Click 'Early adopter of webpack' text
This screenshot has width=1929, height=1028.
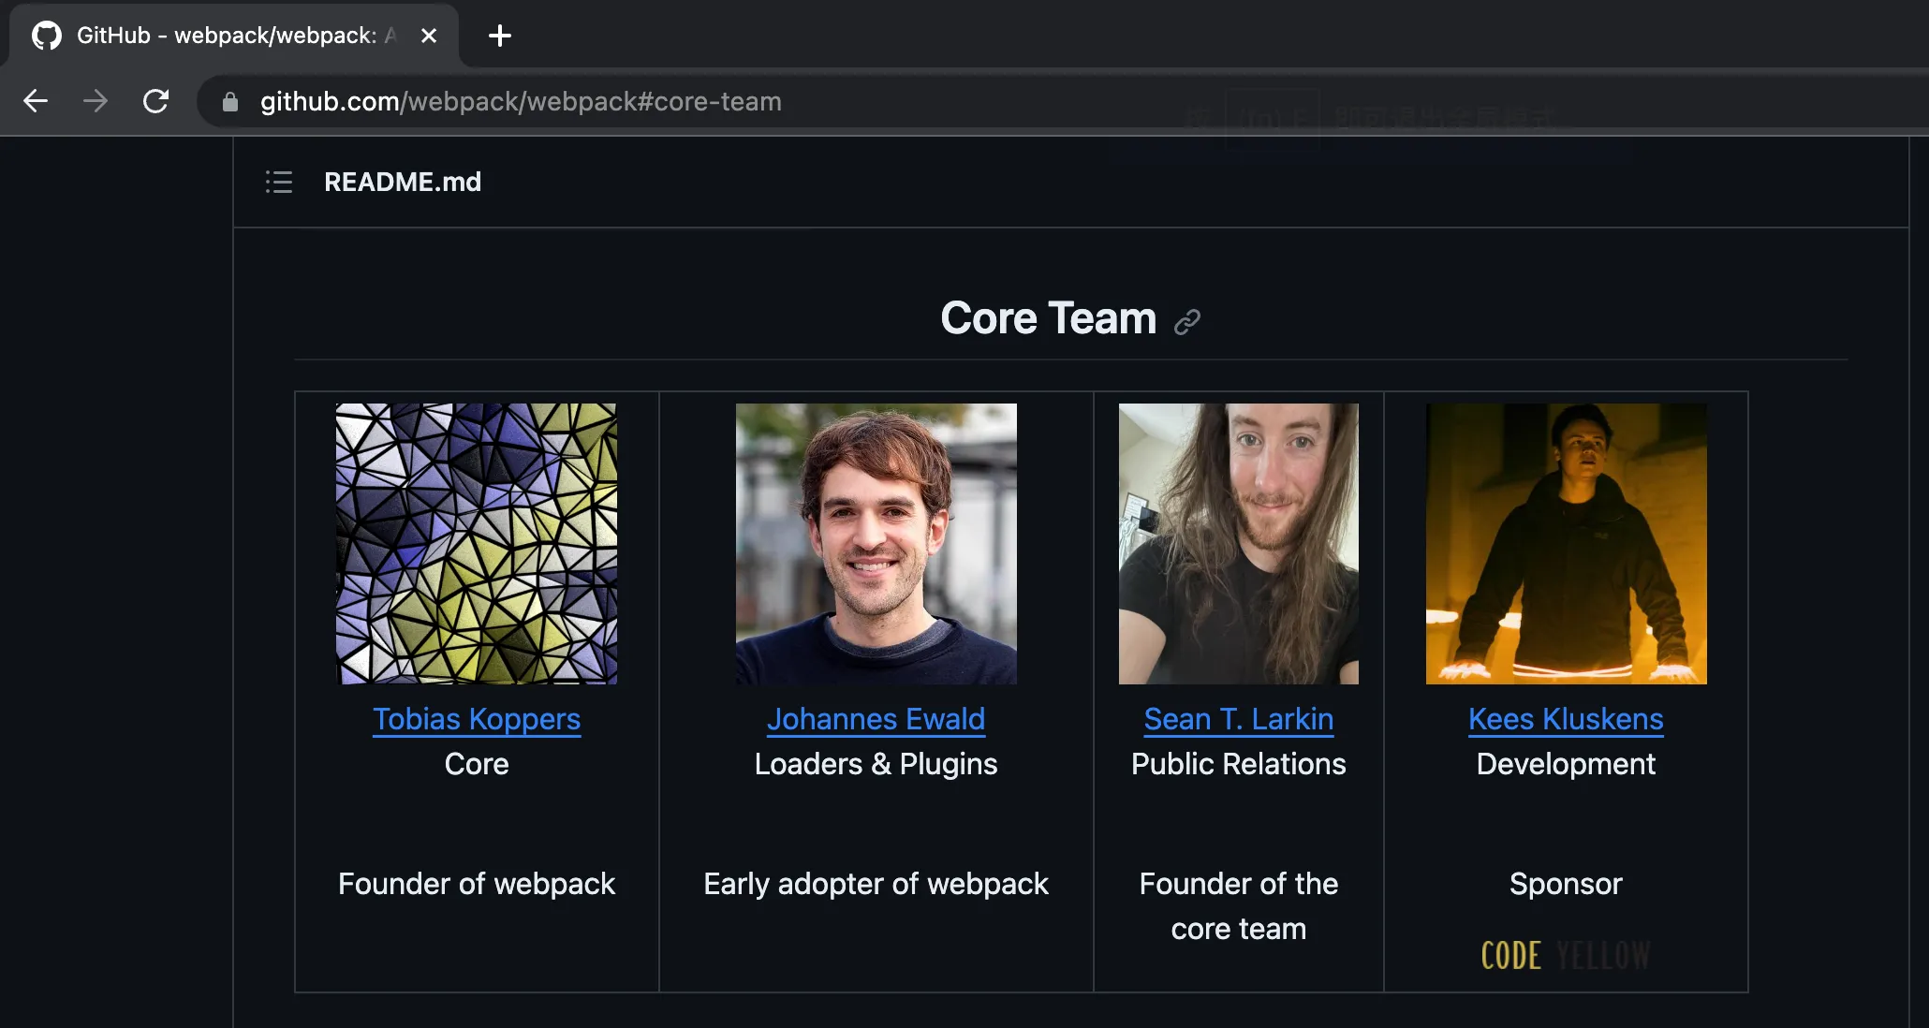pyautogui.click(x=876, y=884)
